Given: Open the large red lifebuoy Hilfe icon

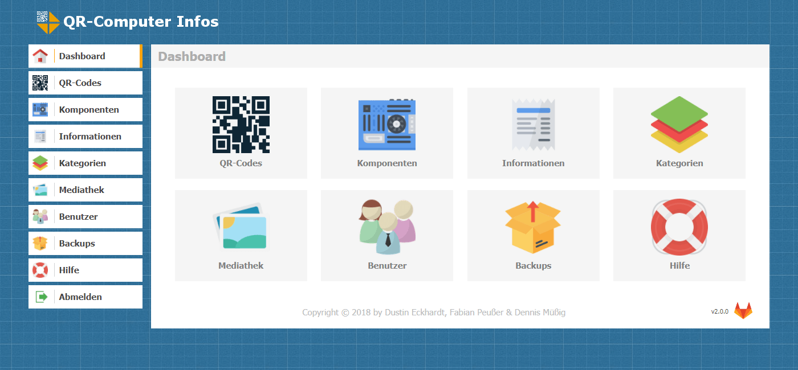Looking at the screenshot, I should [x=679, y=227].
